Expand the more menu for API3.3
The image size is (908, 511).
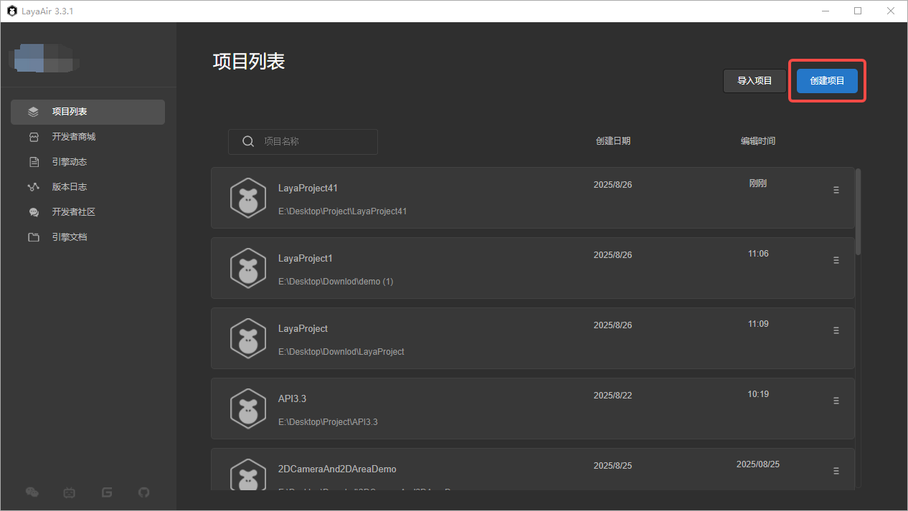(x=836, y=401)
